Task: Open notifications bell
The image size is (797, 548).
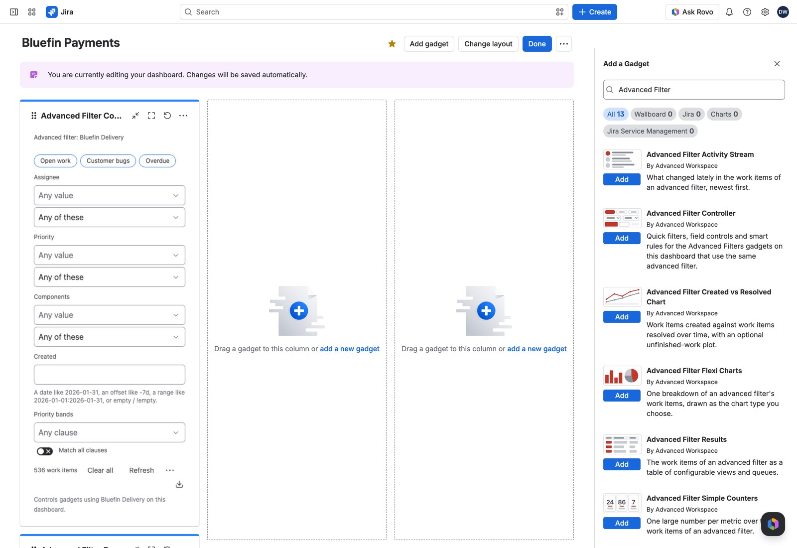Action: 729,12
